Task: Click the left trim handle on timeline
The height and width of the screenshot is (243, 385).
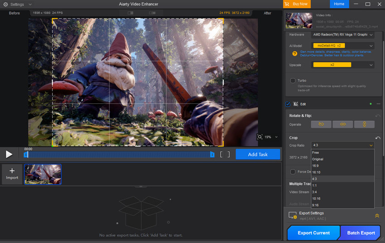Action: tap(25, 154)
